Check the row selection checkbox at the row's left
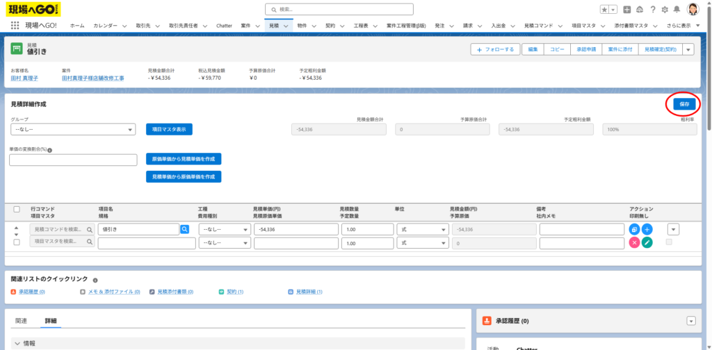Viewport: 712px width, 350px height. pyautogui.click(x=17, y=242)
